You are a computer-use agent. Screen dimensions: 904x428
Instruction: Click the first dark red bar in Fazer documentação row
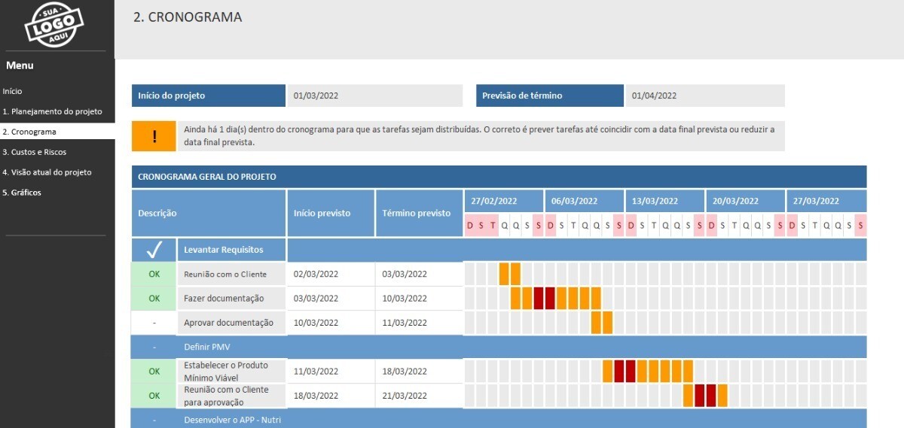coord(539,299)
